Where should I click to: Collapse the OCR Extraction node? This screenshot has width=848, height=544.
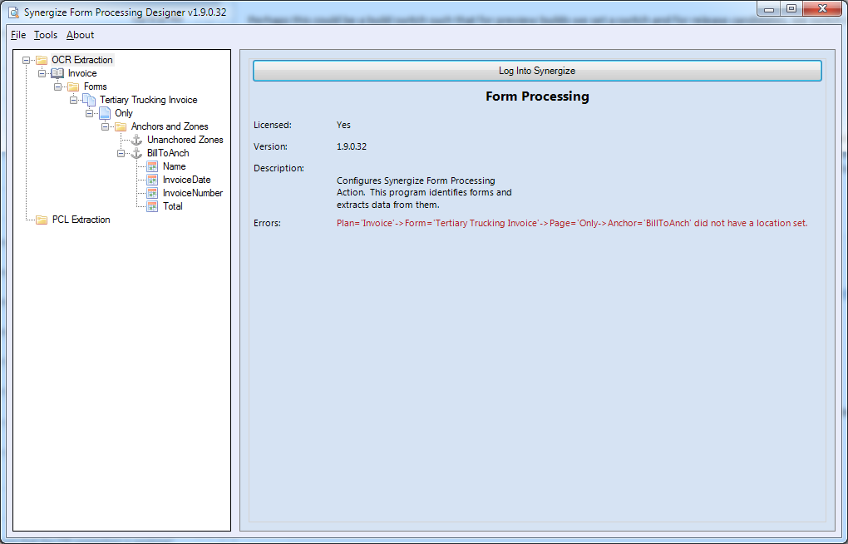26,60
